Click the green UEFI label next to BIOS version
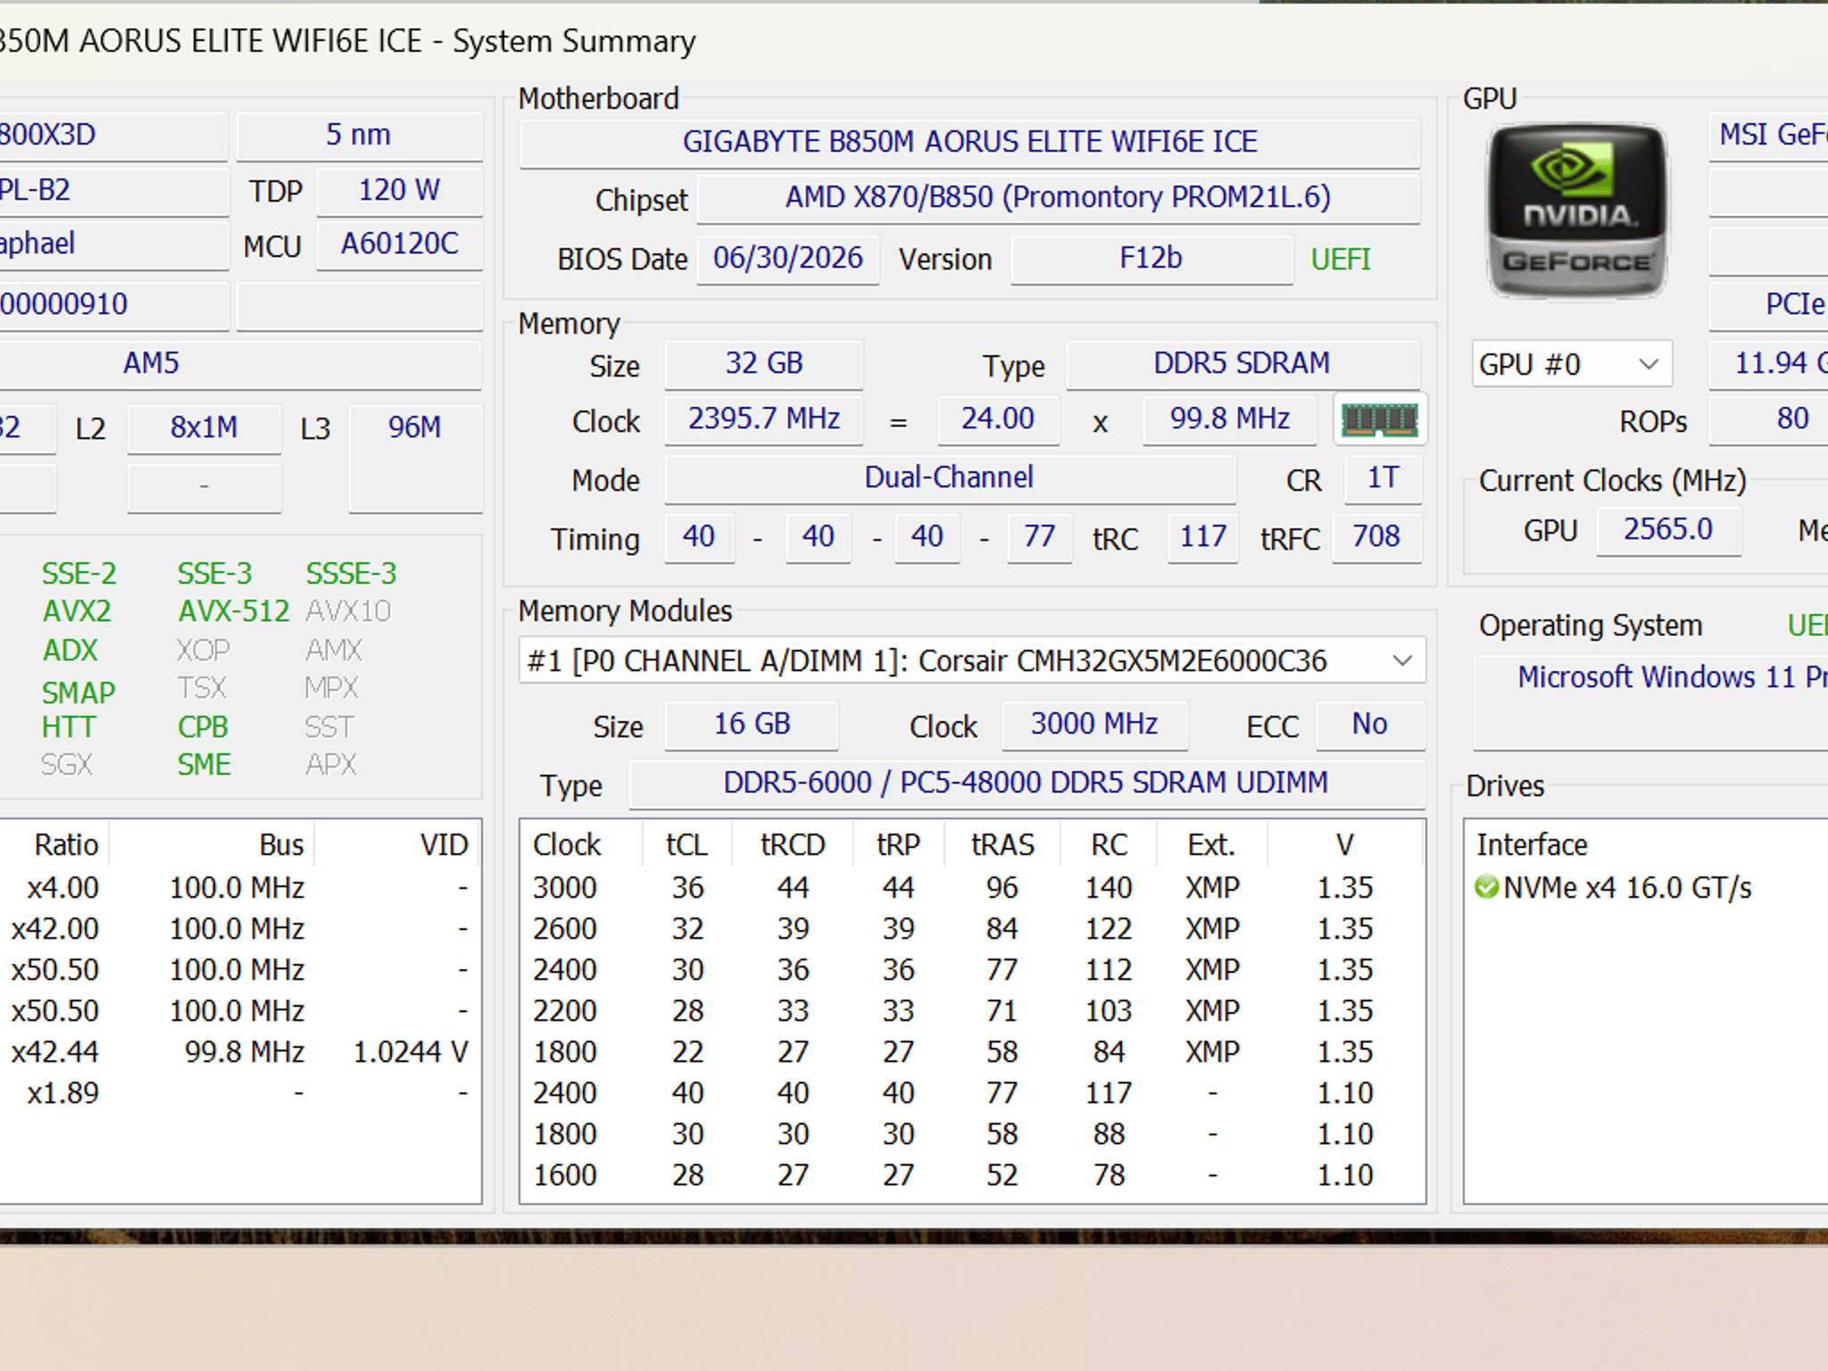Image resolution: width=1828 pixels, height=1371 pixels. [x=1340, y=260]
